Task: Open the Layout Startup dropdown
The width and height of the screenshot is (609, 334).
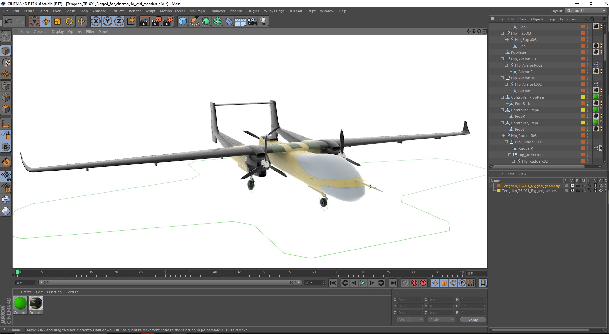Action: (x=586, y=11)
